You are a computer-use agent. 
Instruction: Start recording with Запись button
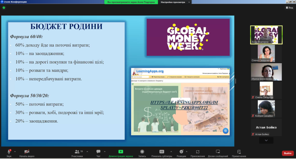point(142,153)
